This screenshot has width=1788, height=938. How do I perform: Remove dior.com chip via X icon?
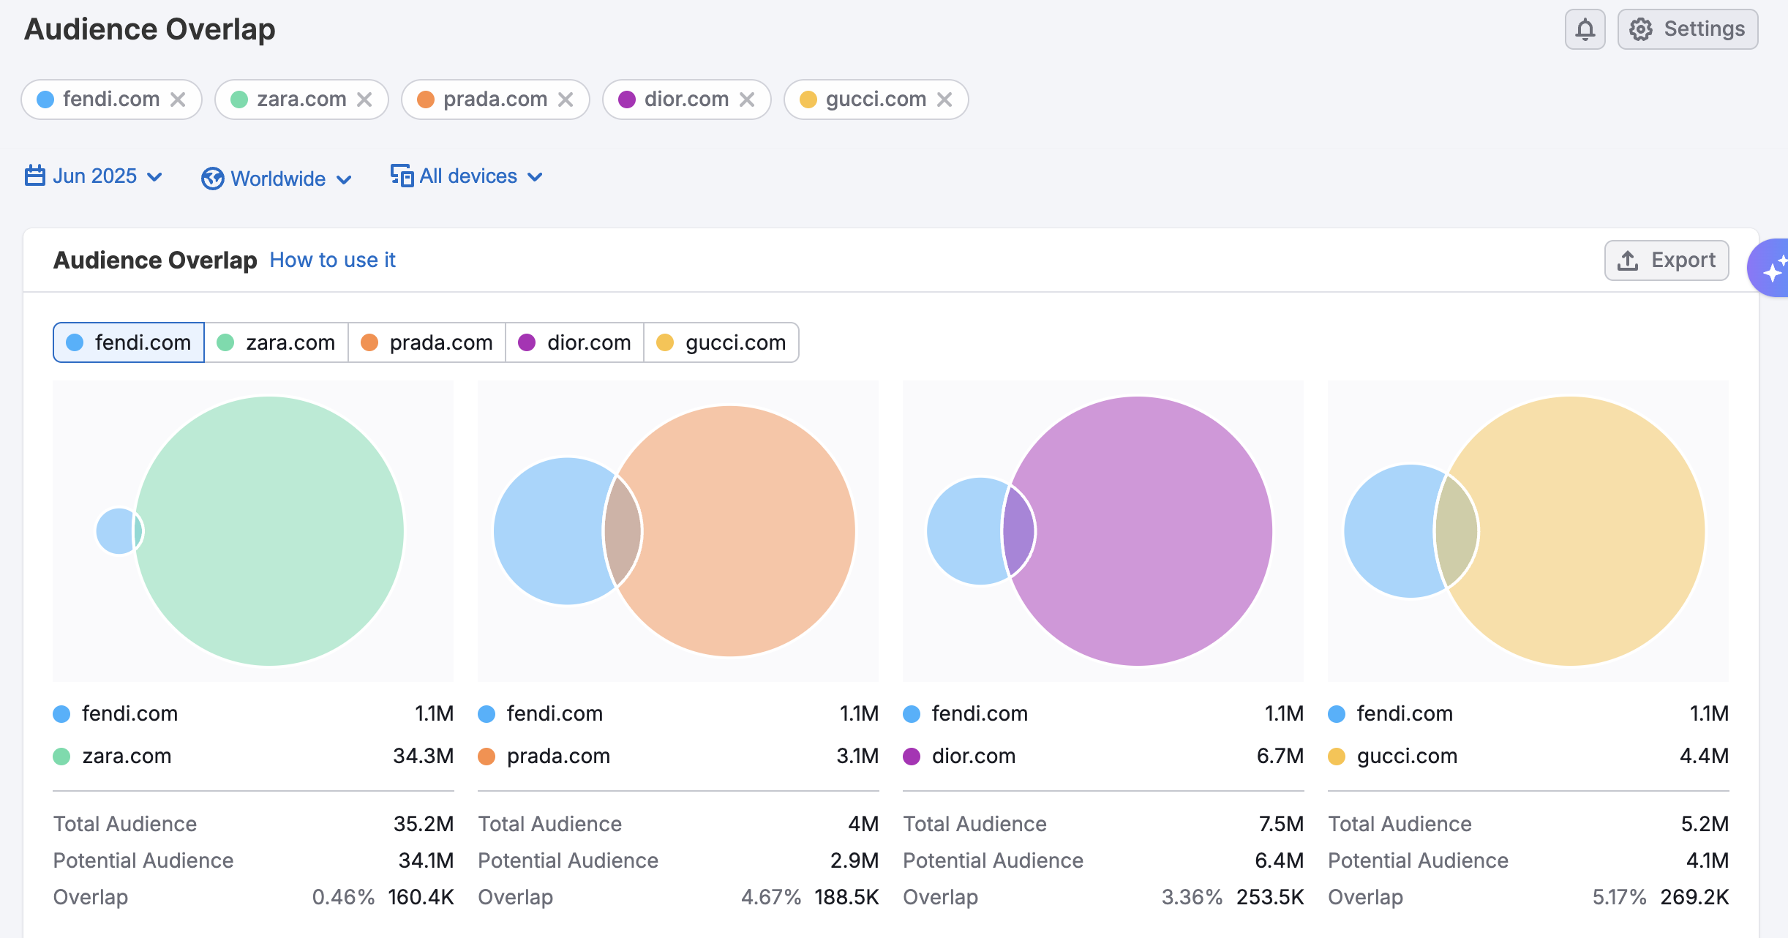(747, 100)
